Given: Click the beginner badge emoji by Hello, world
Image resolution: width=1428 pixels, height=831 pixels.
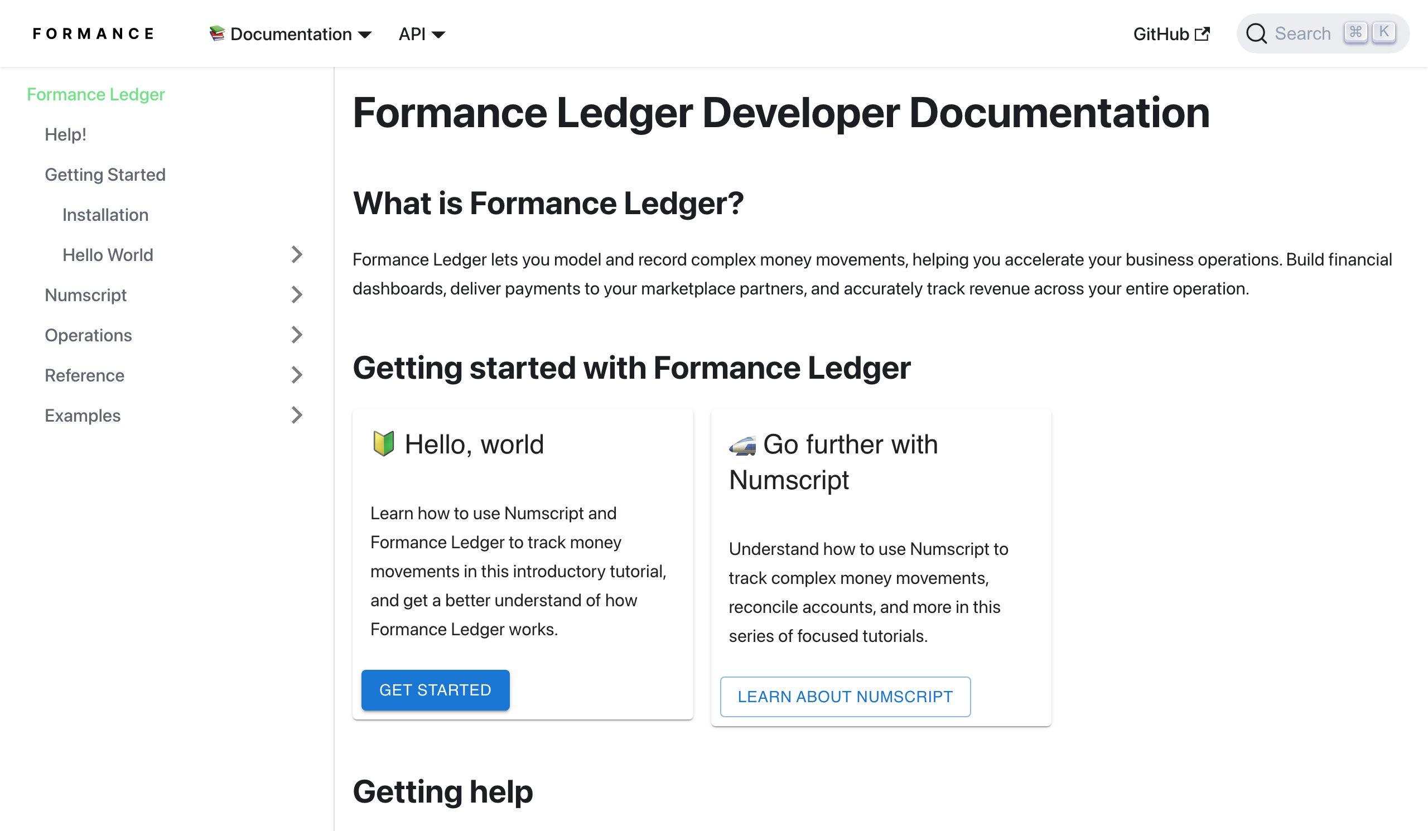Looking at the screenshot, I should [384, 443].
